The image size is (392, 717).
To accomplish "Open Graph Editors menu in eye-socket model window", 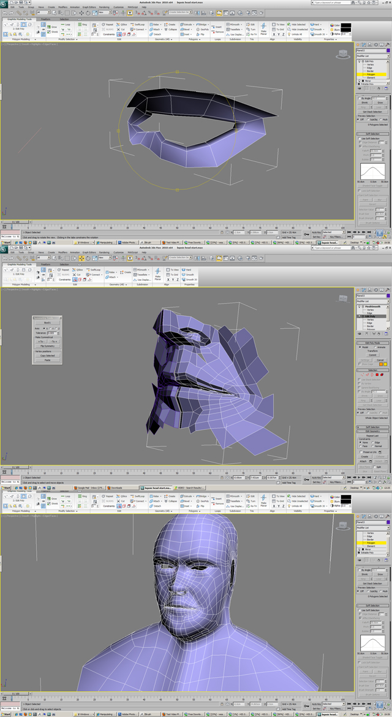I will 89,8.
